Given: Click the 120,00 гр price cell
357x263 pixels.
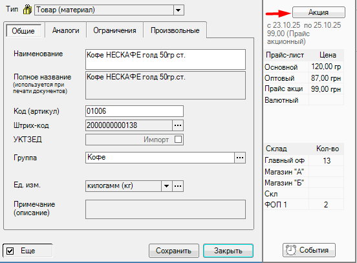Looking at the screenshot, I should tap(326, 67).
